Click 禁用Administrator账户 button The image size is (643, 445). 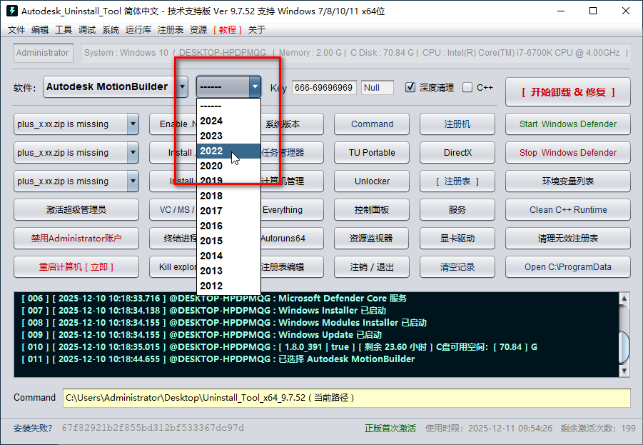(x=76, y=238)
